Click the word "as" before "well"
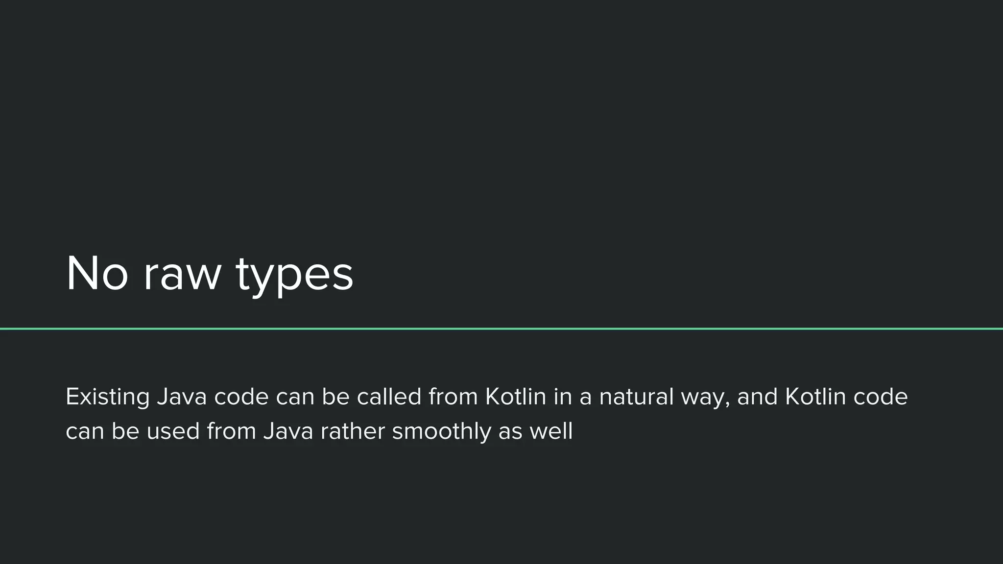 pos(510,432)
